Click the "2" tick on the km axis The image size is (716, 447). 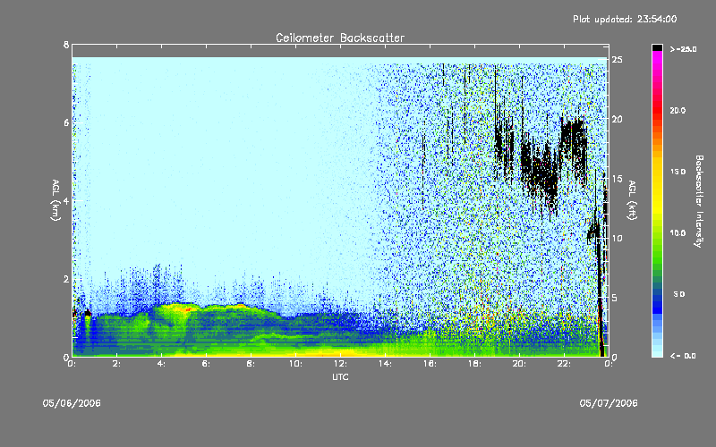[x=66, y=279]
